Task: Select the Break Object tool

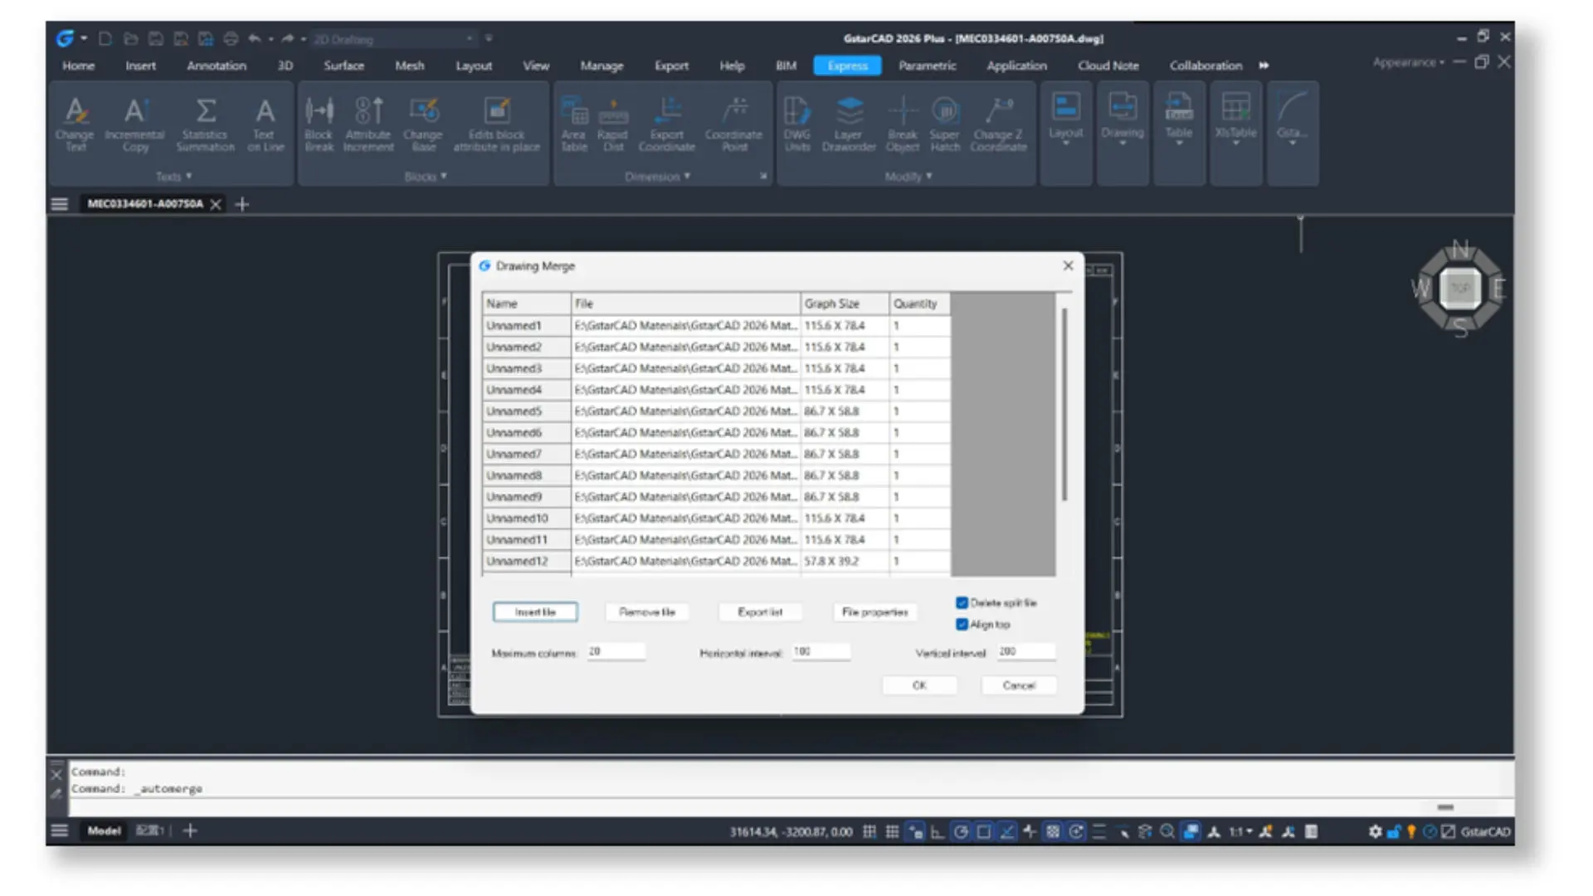Action: click(903, 124)
